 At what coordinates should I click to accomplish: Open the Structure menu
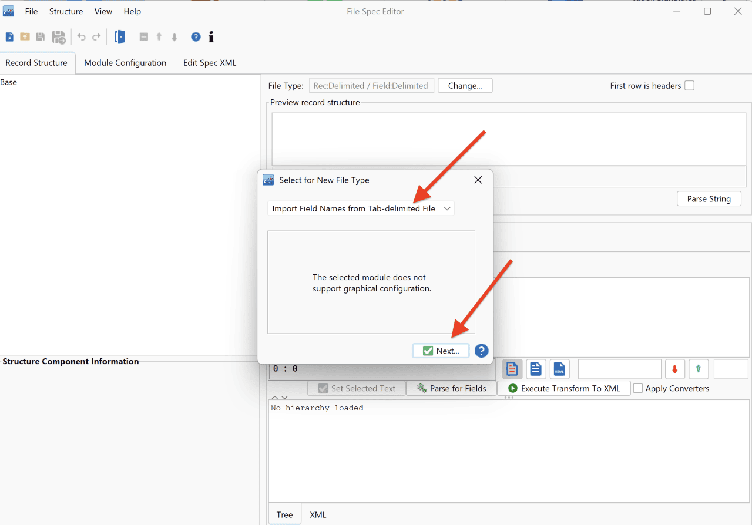(66, 11)
